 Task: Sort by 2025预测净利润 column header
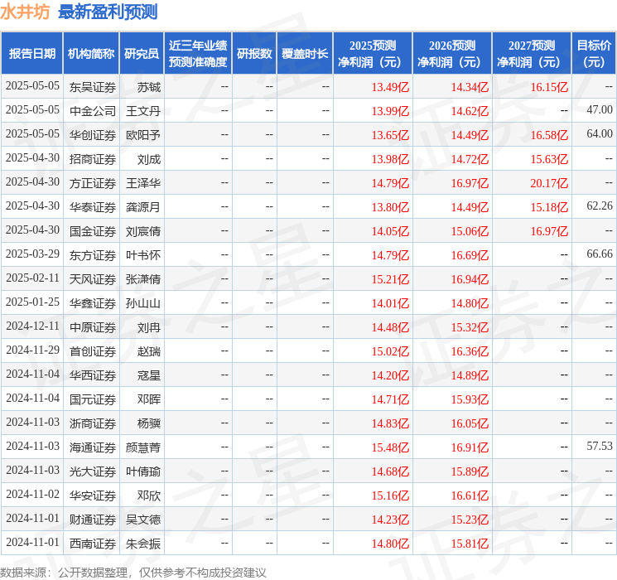[373, 53]
